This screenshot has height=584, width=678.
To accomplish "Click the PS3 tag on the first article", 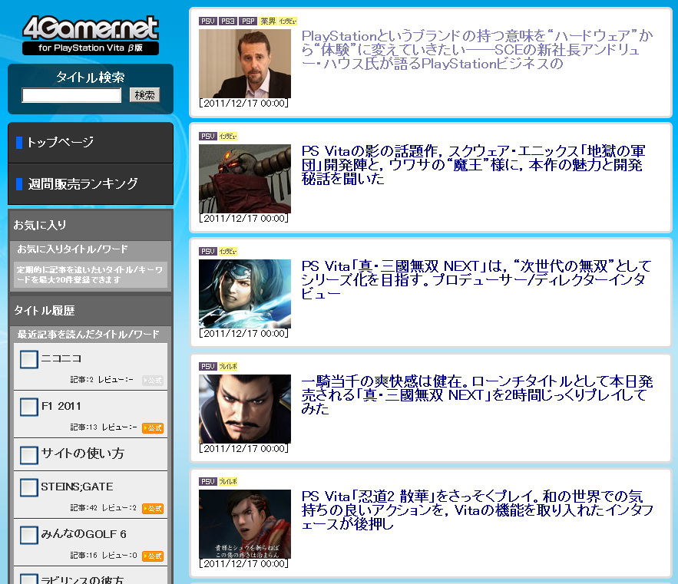I will (228, 21).
